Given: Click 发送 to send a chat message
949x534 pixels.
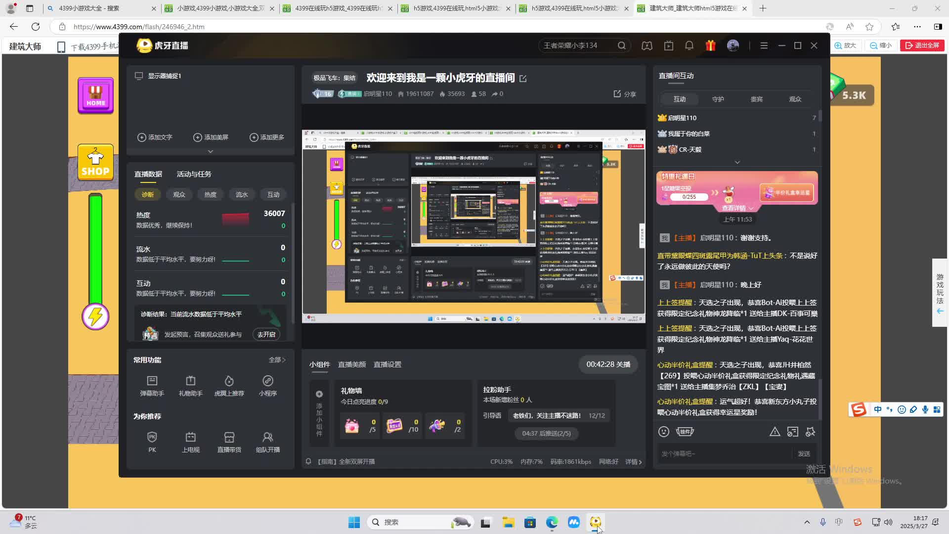Looking at the screenshot, I should [804, 453].
